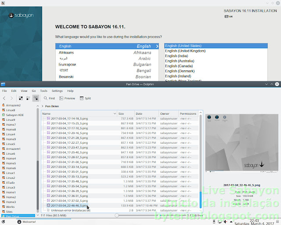Open volume control in system tray
Viewport: 281px width, 225px height.
(x=225, y=222)
